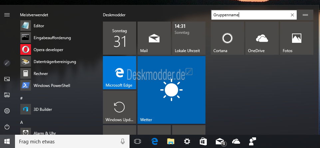
Task: Open Settings from the taskbar
Action: [187, 141]
